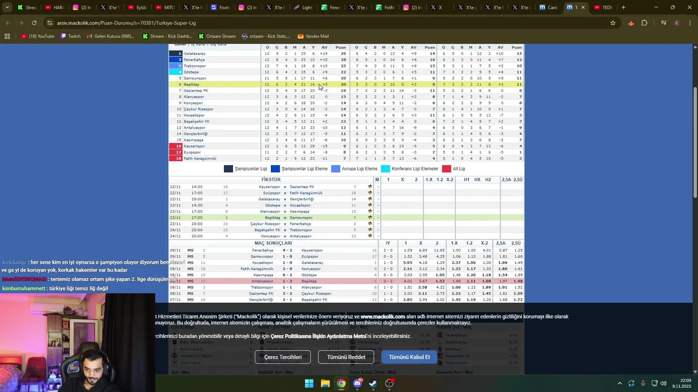698x392 pixels.
Task: Switch to the YouTube 'HAR' browser tab
Action: tap(54, 8)
